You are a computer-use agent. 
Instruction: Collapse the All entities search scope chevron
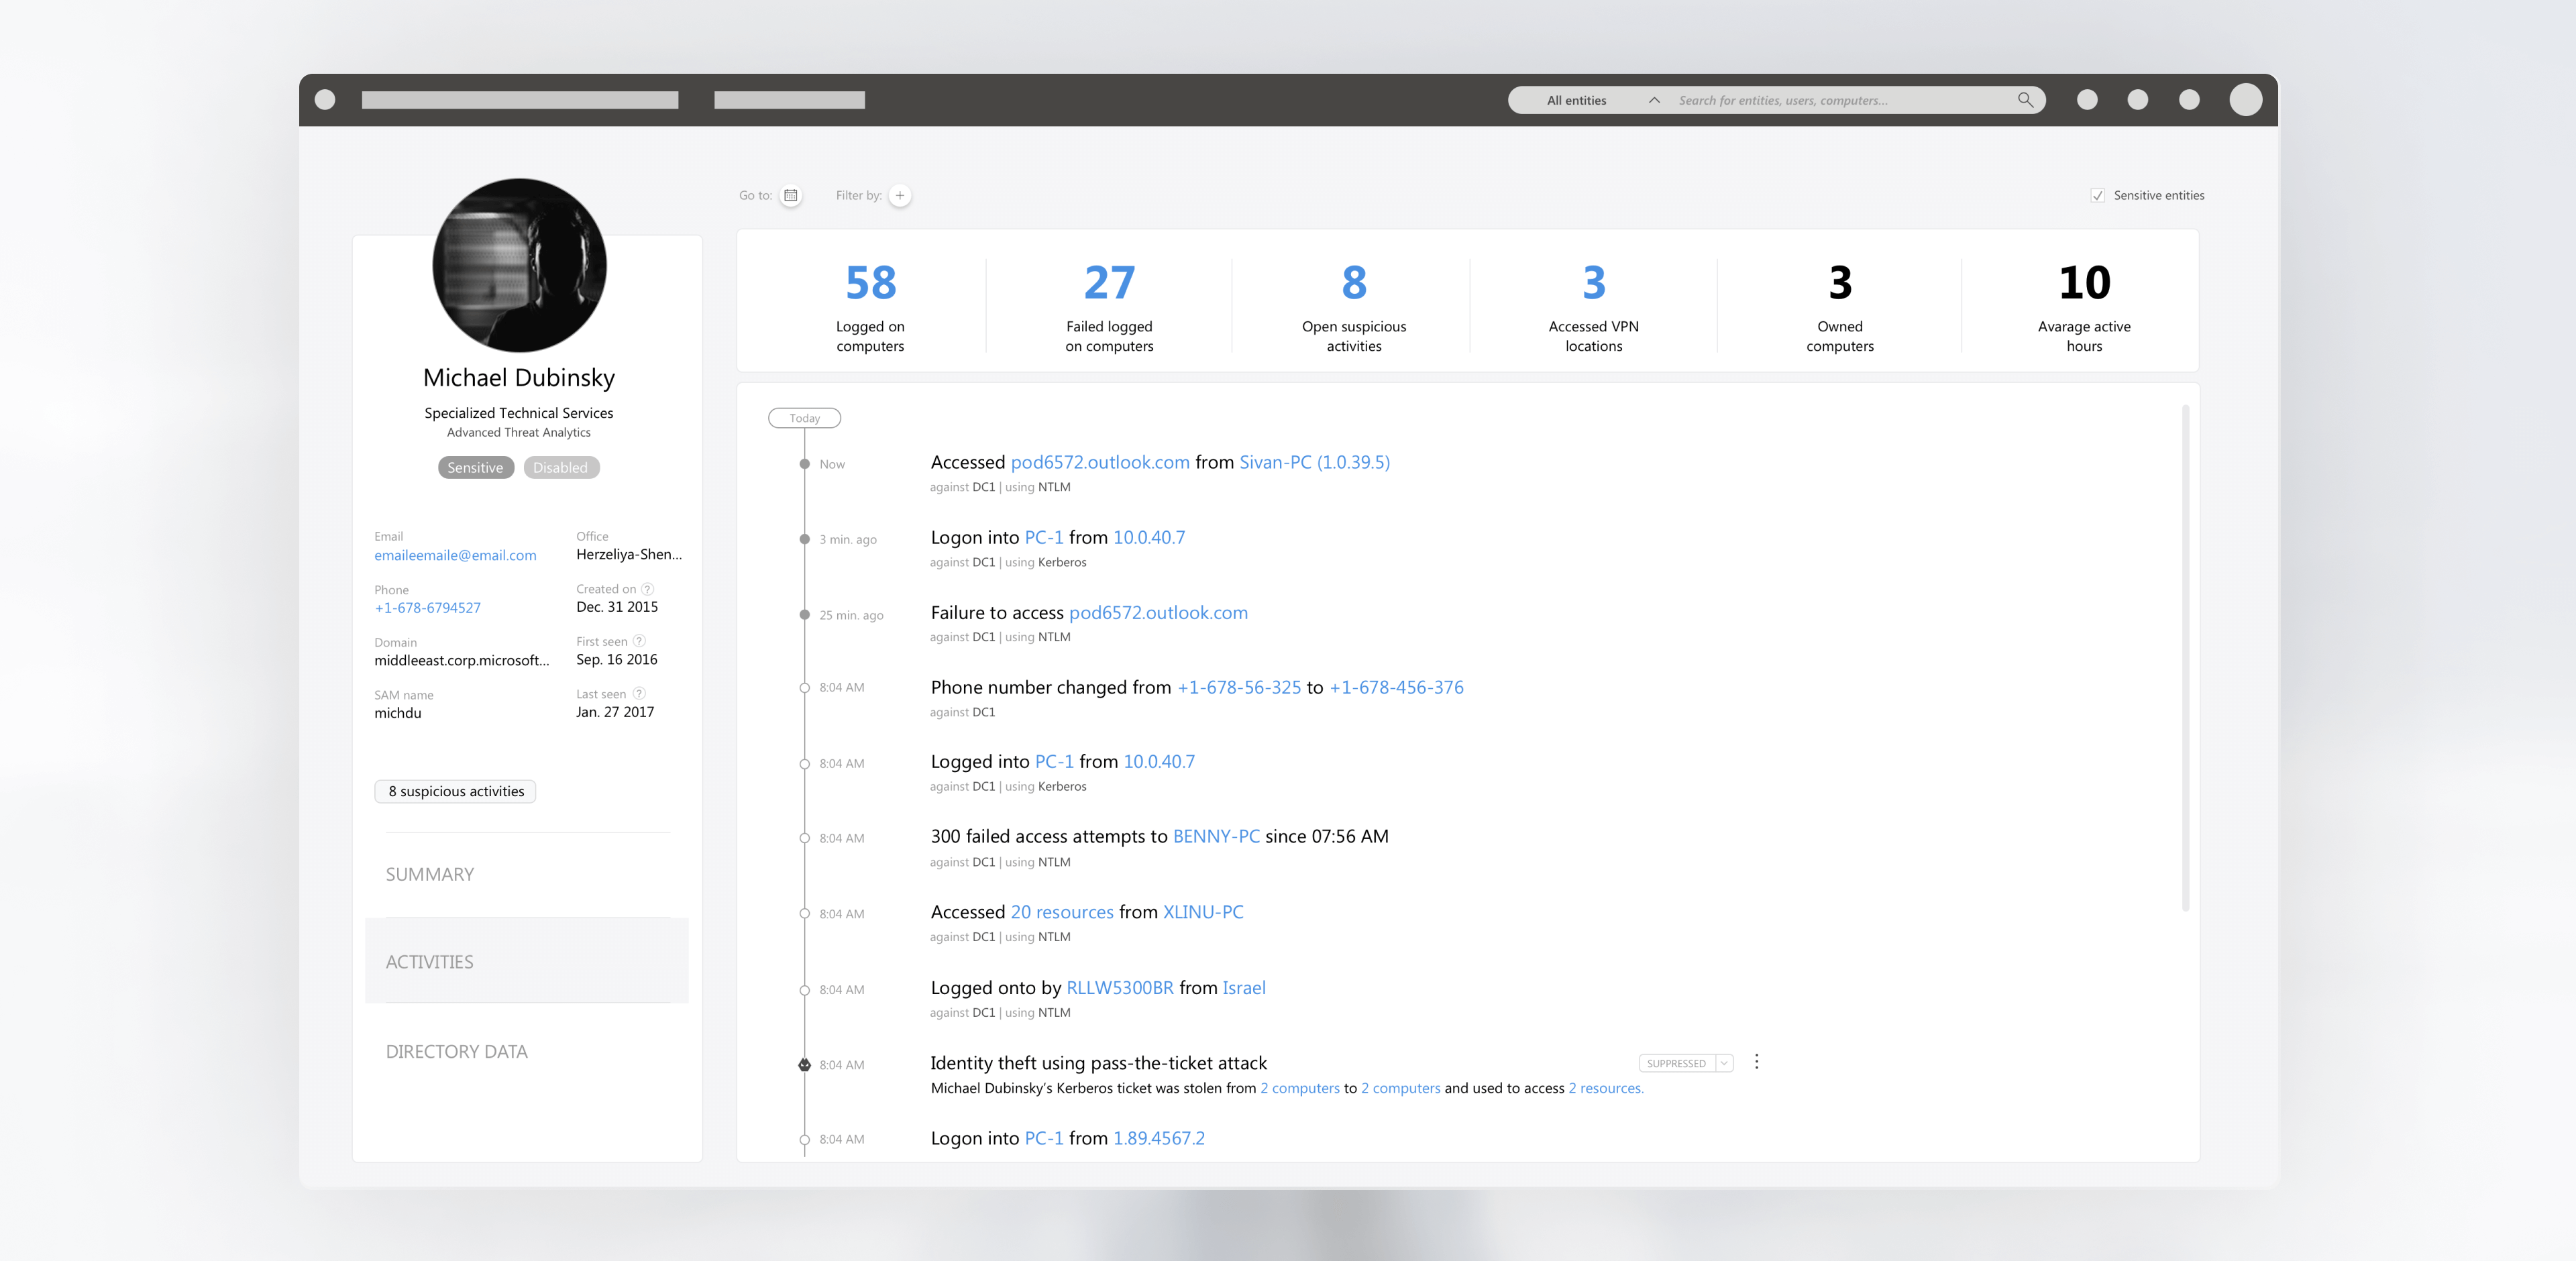pyautogui.click(x=1654, y=100)
